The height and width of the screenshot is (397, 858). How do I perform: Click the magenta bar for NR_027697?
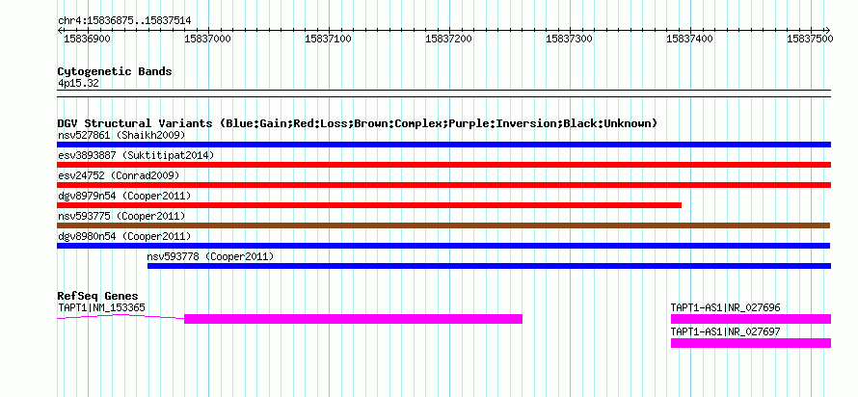click(x=751, y=343)
